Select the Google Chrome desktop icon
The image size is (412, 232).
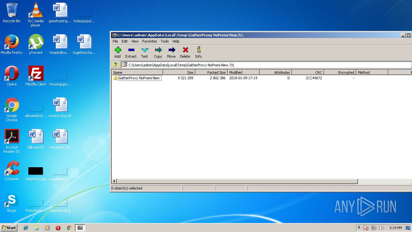tap(12, 110)
